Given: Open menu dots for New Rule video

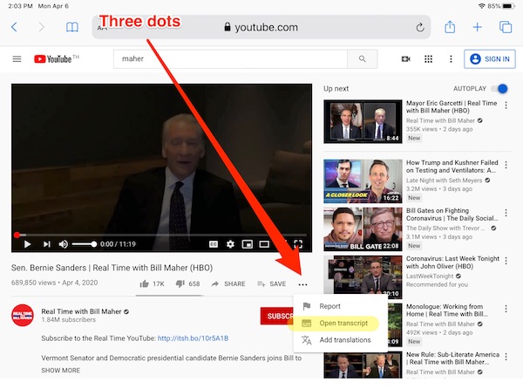Looking at the screenshot, I should (506, 357).
